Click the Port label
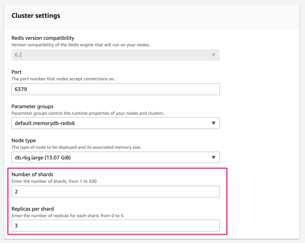The width and height of the screenshot is (305, 243). [x=17, y=72]
